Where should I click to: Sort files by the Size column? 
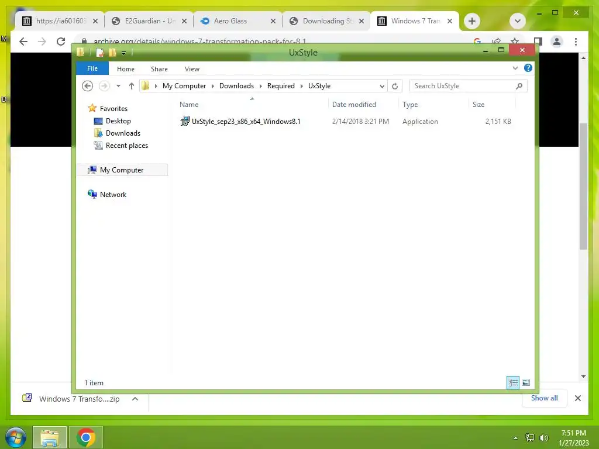[478, 105]
